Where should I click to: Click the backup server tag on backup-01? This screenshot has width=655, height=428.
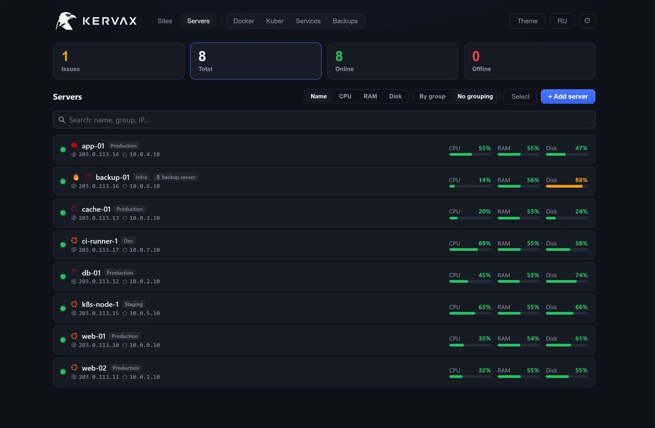(176, 177)
